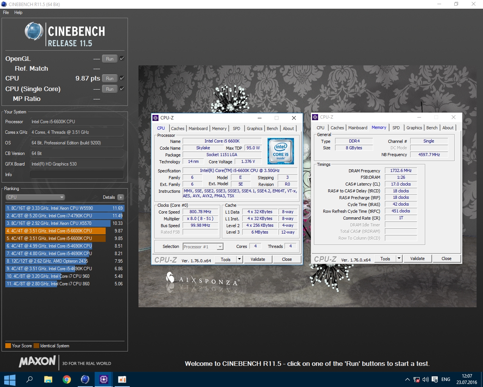Select ranking row Core i7 CPU 860

click(x=64, y=284)
